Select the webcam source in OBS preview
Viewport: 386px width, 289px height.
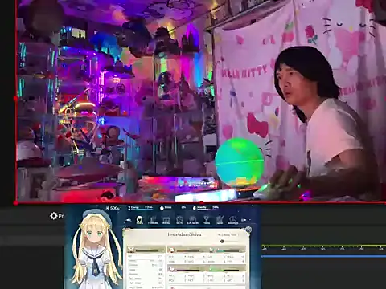tap(201, 100)
